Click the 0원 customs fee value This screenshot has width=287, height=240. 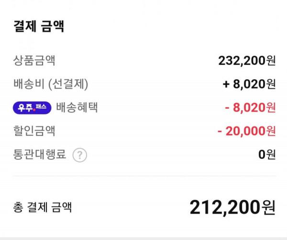267,155
